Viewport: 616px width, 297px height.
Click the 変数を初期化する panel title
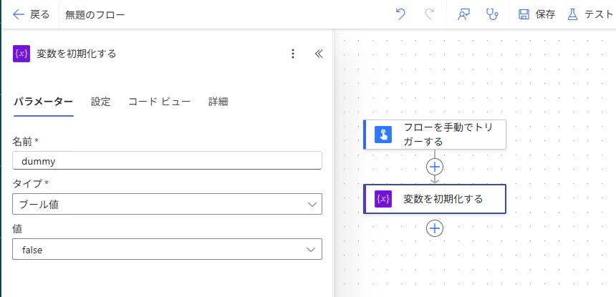[77, 54]
